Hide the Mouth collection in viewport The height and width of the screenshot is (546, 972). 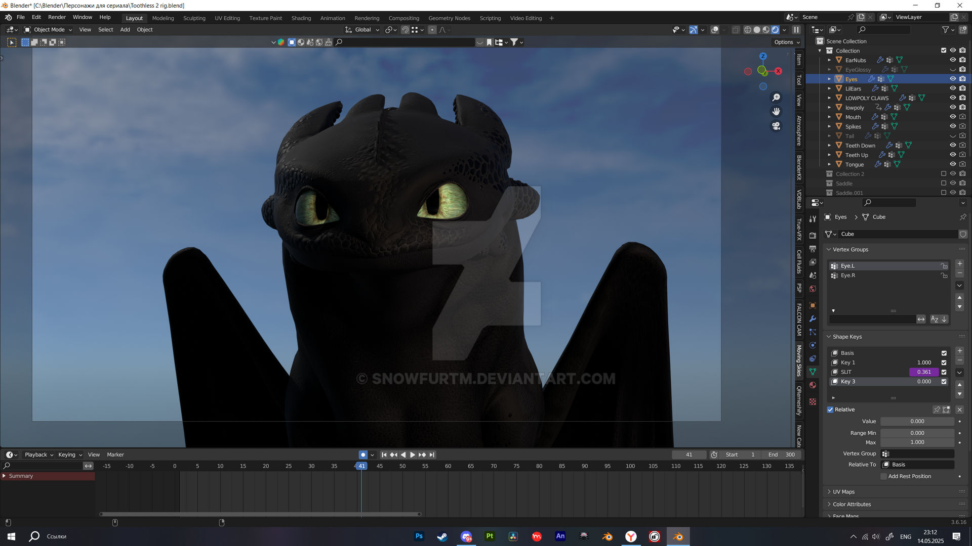[x=953, y=117]
